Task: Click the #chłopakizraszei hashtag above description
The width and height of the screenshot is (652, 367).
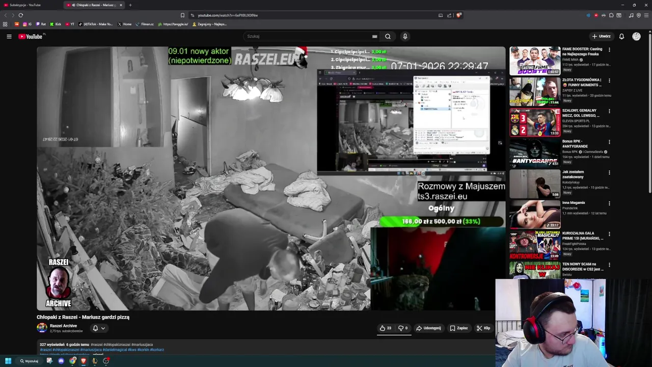Action: click(x=117, y=345)
